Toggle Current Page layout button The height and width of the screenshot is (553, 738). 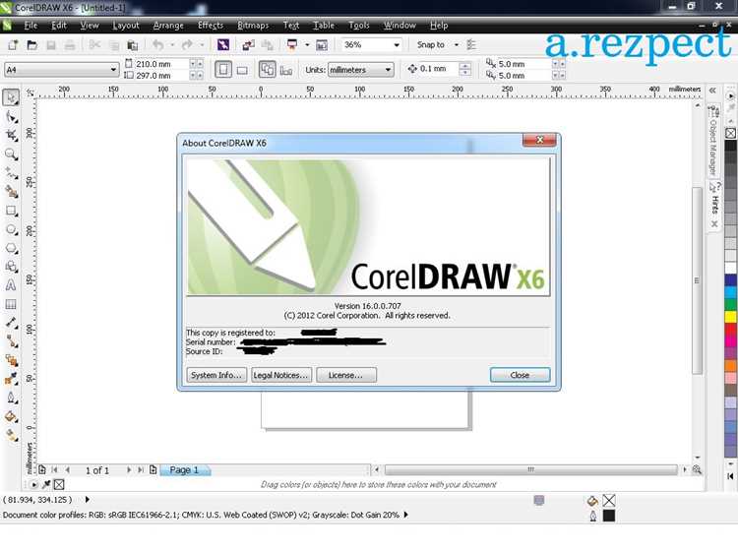286,70
